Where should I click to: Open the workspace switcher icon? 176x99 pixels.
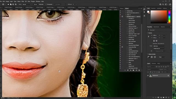[x=166, y=4]
